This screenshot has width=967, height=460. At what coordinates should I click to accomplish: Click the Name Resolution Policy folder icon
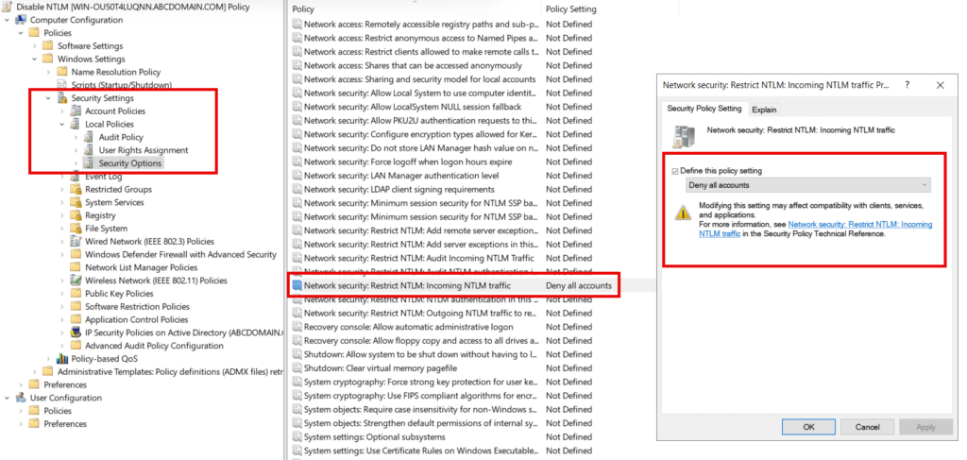tap(61, 72)
